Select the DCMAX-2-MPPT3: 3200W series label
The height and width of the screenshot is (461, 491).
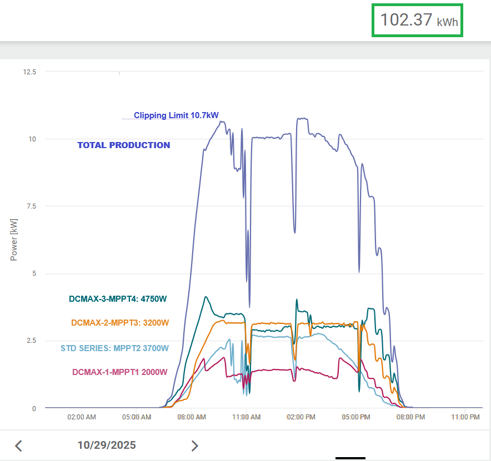[120, 322]
